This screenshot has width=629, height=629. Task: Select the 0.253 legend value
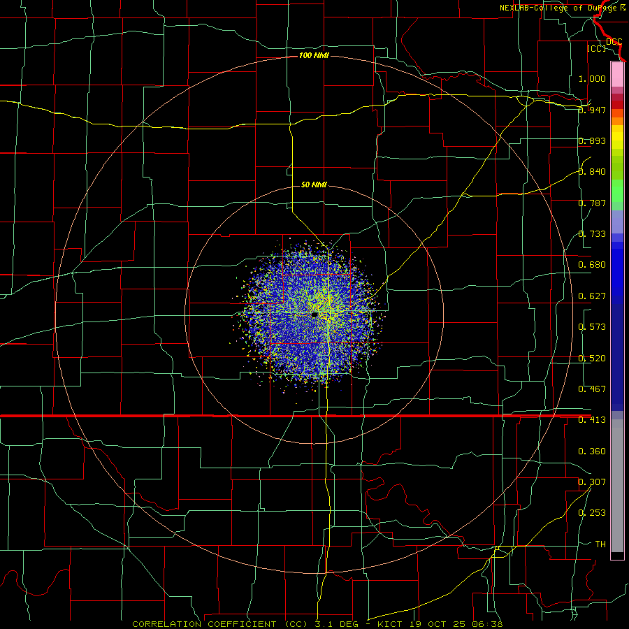(592, 513)
